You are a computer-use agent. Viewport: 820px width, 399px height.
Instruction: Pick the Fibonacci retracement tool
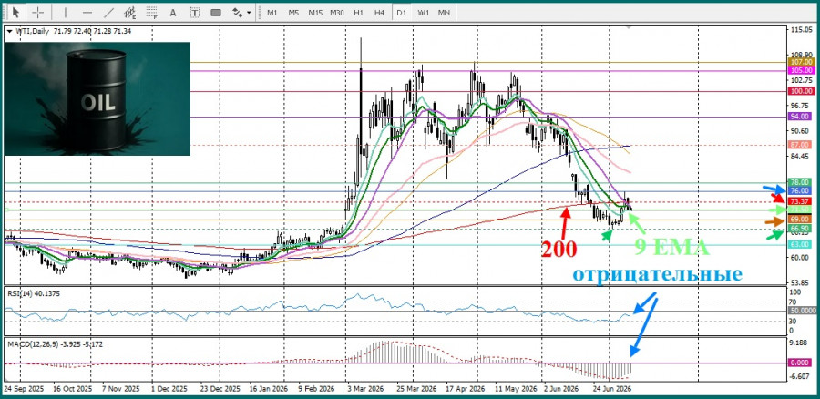(x=152, y=12)
